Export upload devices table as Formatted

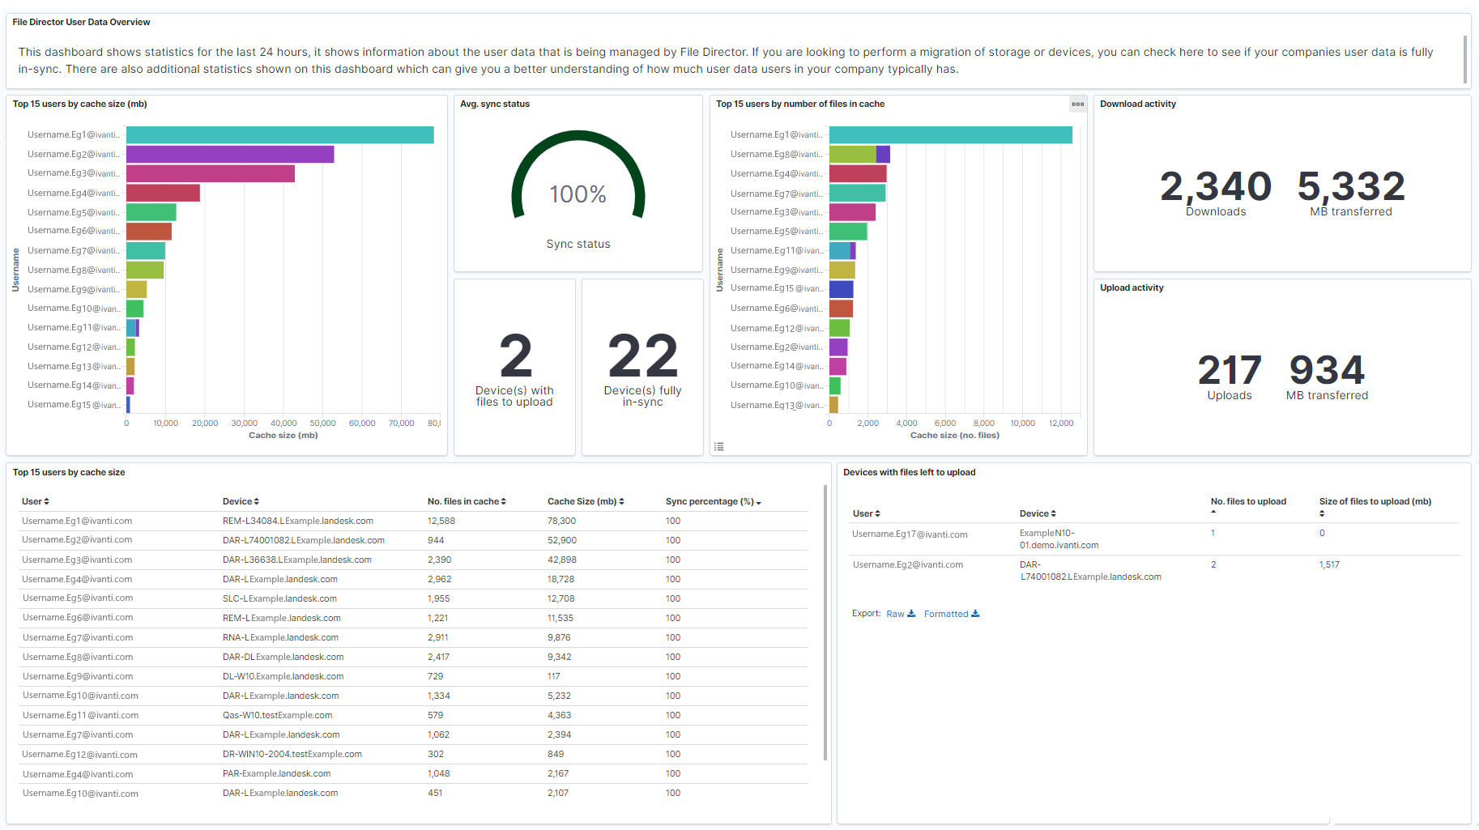951,614
